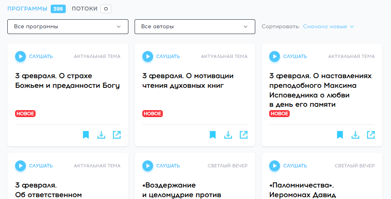Open title «Воздержание и целомудрие против»

(181, 190)
